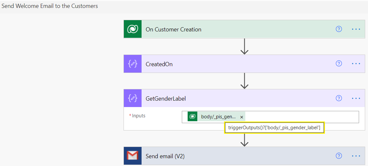Click the empty area of the Inputs field
Viewport: 368px width, 166px height.
tap(302, 117)
